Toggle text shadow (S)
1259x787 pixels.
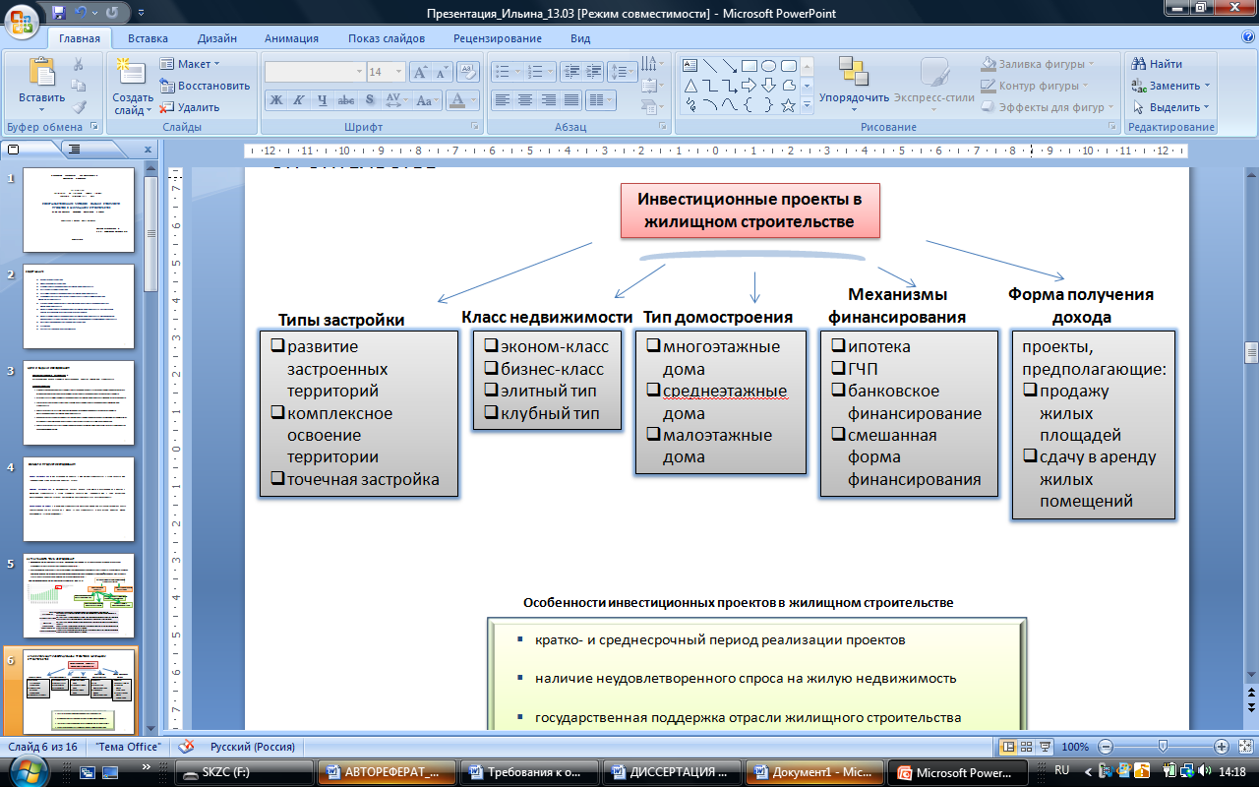click(x=369, y=100)
